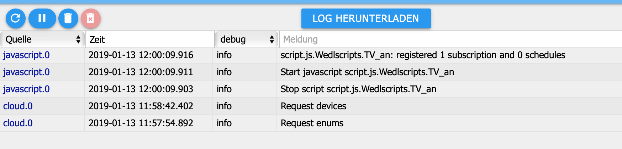Click the LOG HERUNTERLADEN button
The image size is (622, 149).
tap(366, 18)
